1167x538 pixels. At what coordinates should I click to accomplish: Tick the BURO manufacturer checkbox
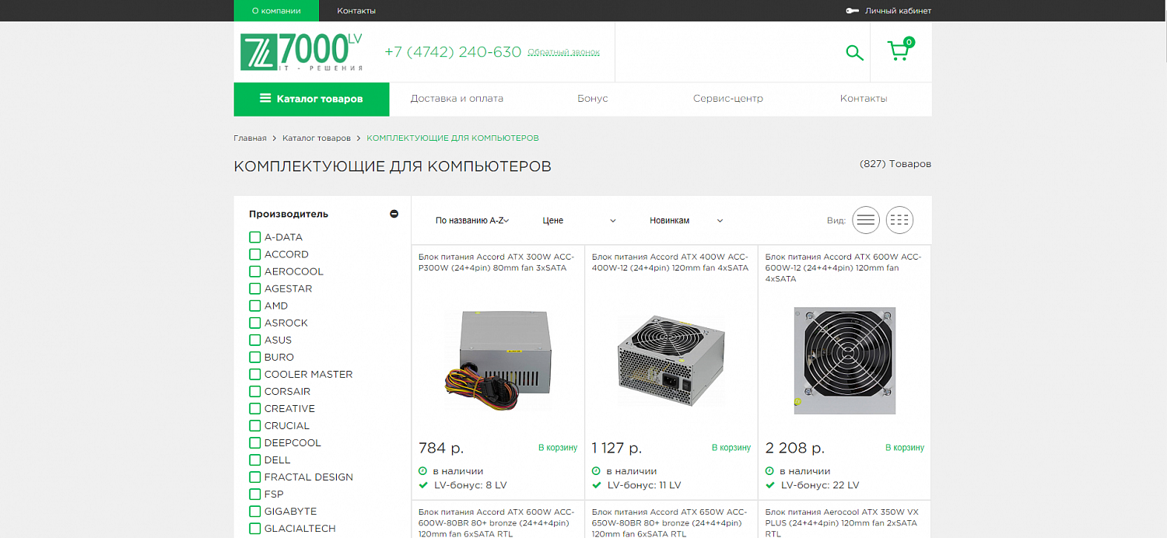coord(254,357)
